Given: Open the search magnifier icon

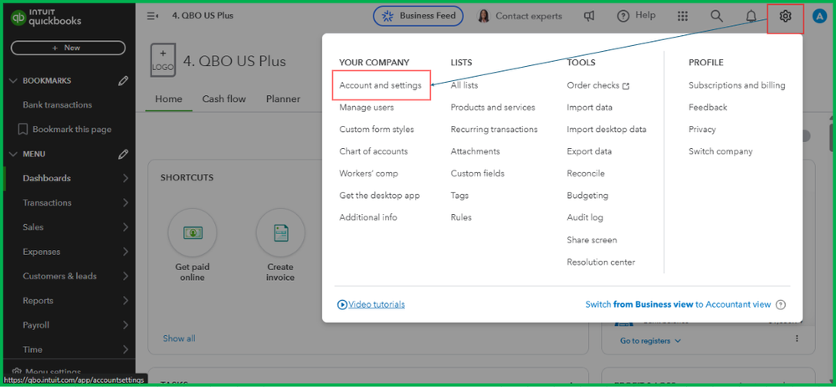Looking at the screenshot, I should 716,16.
